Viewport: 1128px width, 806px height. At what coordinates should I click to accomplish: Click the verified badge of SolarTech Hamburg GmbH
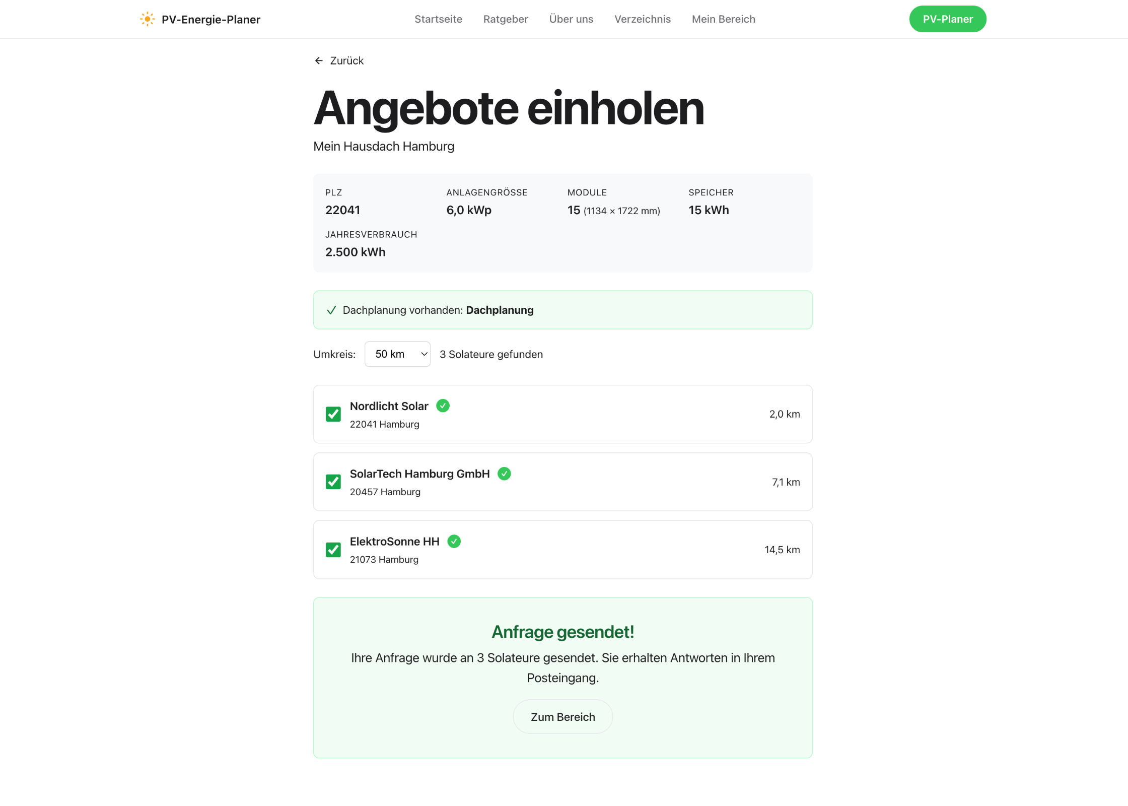tap(505, 474)
